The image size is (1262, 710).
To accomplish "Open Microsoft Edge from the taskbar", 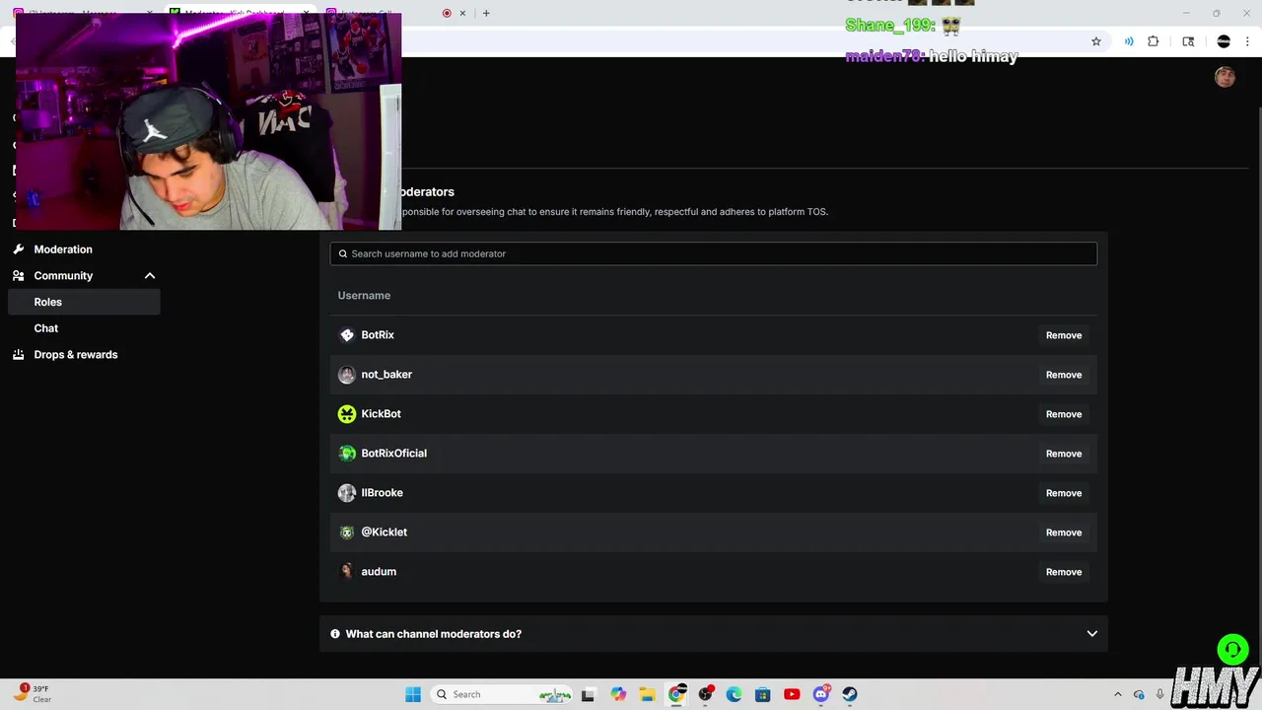I will 734,694.
